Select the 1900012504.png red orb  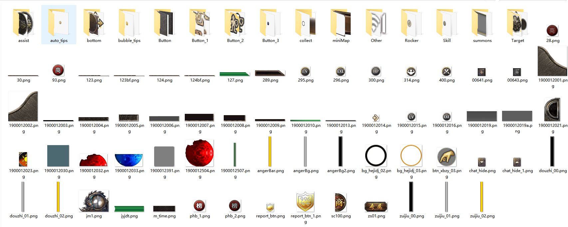click(x=199, y=153)
